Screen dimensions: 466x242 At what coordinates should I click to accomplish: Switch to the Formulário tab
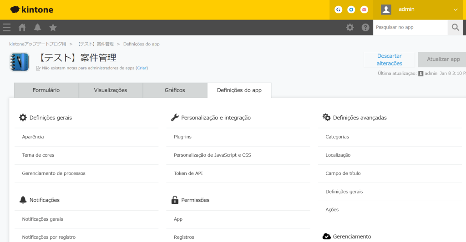[46, 90]
